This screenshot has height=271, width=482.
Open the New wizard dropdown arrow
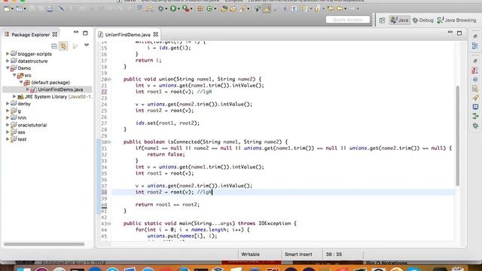[12, 9]
